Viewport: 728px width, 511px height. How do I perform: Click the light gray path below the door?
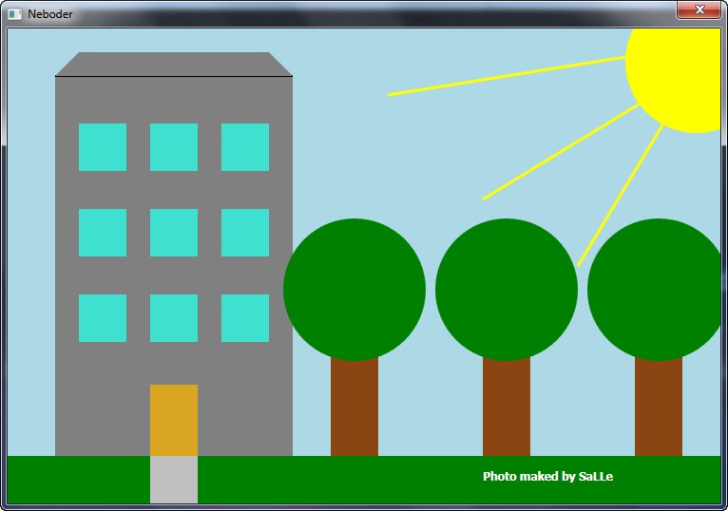point(174,480)
